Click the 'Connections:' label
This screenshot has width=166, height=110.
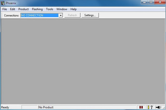pyautogui.click(x=12, y=16)
